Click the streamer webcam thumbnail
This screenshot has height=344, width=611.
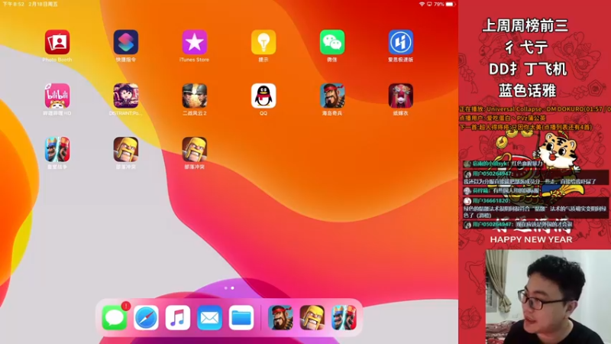[x=548, y=297]
